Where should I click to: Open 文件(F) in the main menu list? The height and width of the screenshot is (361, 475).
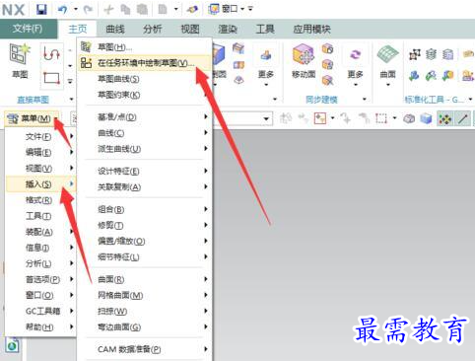pos(40,136)
